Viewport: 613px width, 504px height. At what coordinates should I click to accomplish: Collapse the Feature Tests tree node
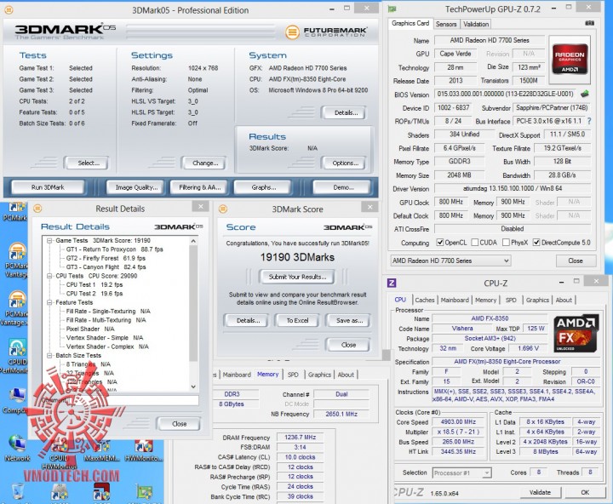[x=49, y=302]
